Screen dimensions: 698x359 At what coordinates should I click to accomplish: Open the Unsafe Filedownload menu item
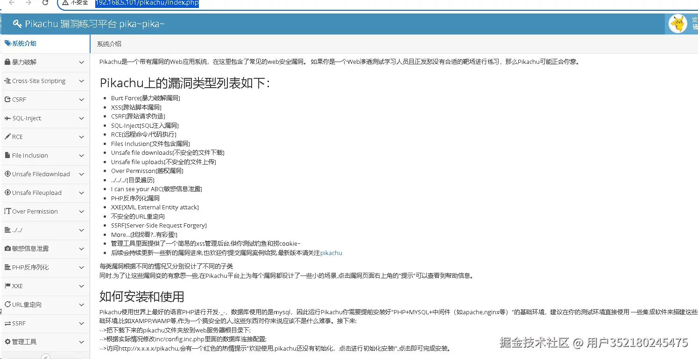[x=45, y=174]
